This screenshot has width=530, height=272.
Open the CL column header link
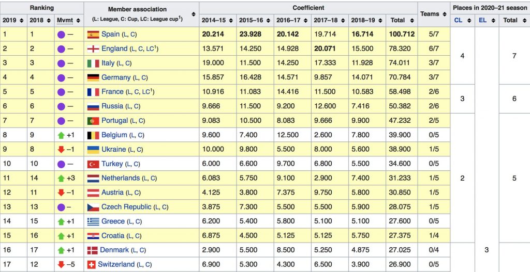pos(459,21)
